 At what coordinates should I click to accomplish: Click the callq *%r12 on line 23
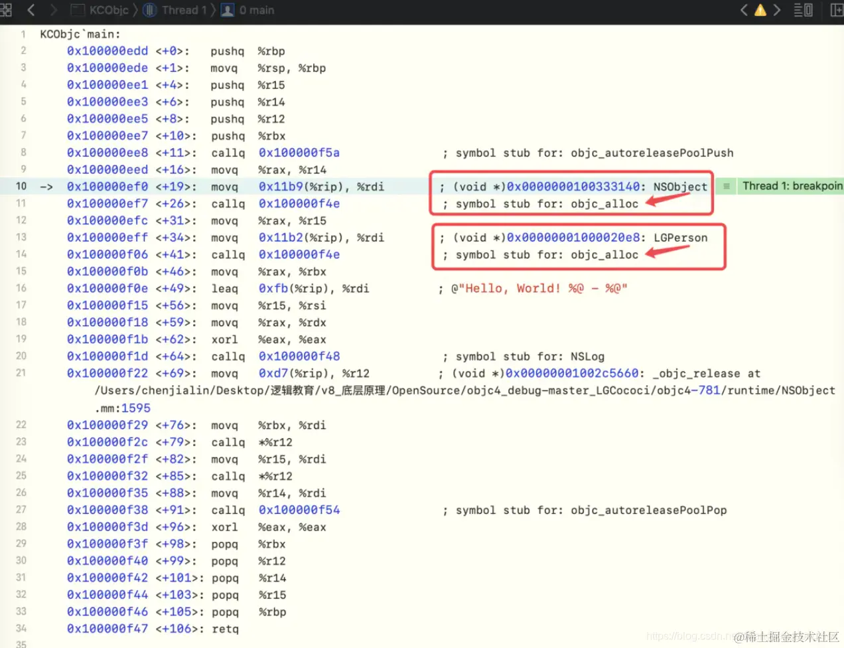[x=251, y=442]
